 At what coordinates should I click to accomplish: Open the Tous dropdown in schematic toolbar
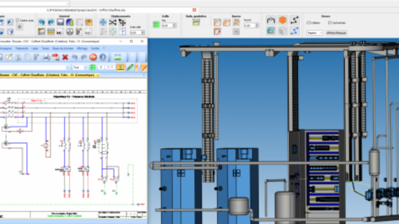[80, 67]
